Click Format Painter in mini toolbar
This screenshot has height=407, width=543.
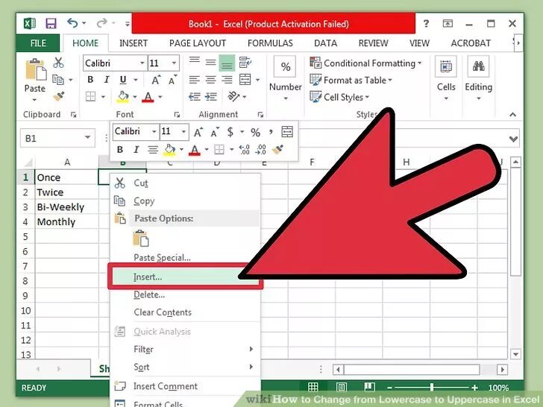click(277, 150)
